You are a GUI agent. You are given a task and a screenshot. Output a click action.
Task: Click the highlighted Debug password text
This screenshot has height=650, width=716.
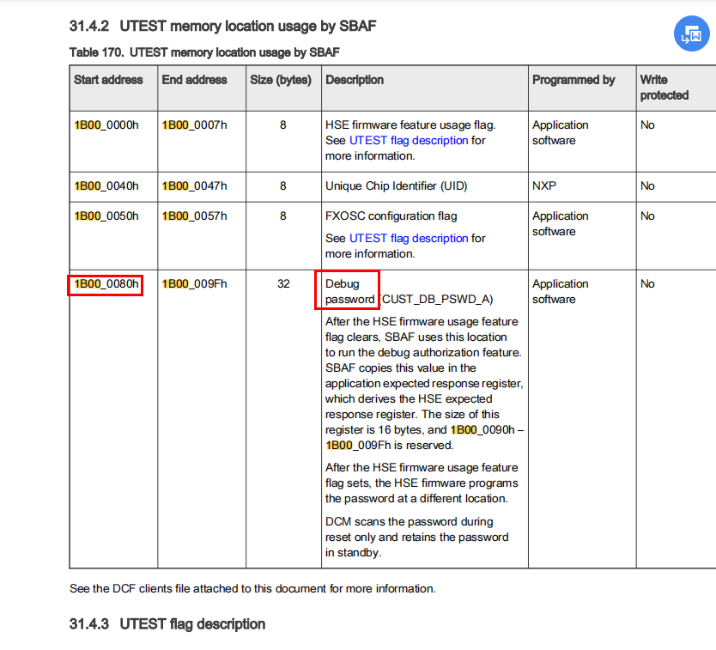347,291
